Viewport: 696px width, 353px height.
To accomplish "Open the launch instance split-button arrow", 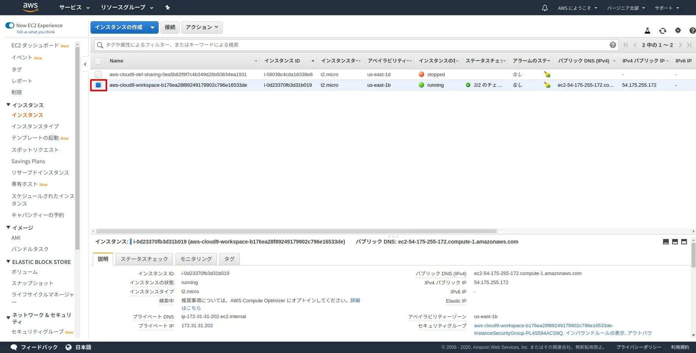I will (x=152, y=27).
